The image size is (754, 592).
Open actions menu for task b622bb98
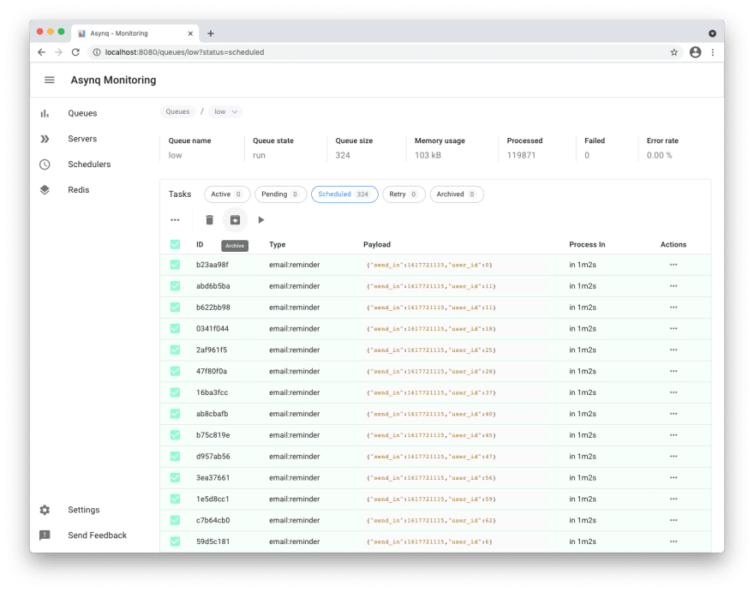point(673,308)
